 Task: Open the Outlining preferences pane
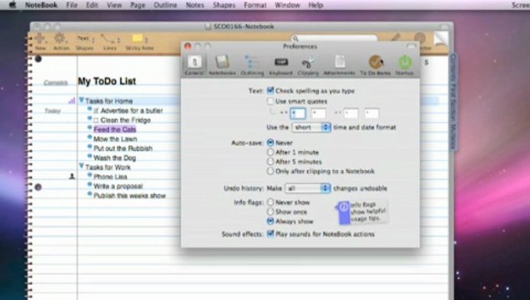[x=252, y=65]
